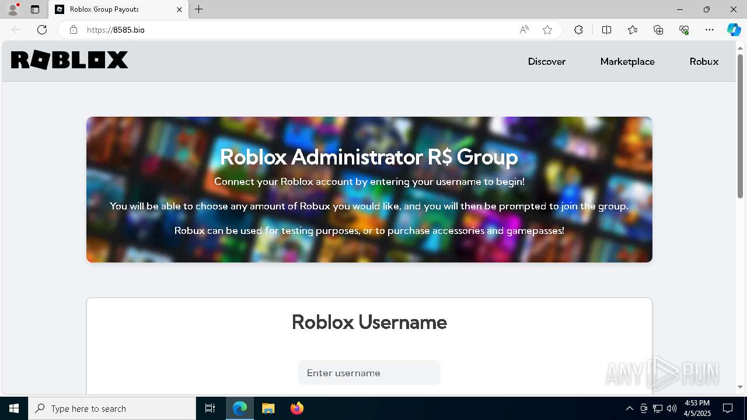Restore down the browser window
The height and width of the screenshot is (420, 747).
[x=707, y=9]
